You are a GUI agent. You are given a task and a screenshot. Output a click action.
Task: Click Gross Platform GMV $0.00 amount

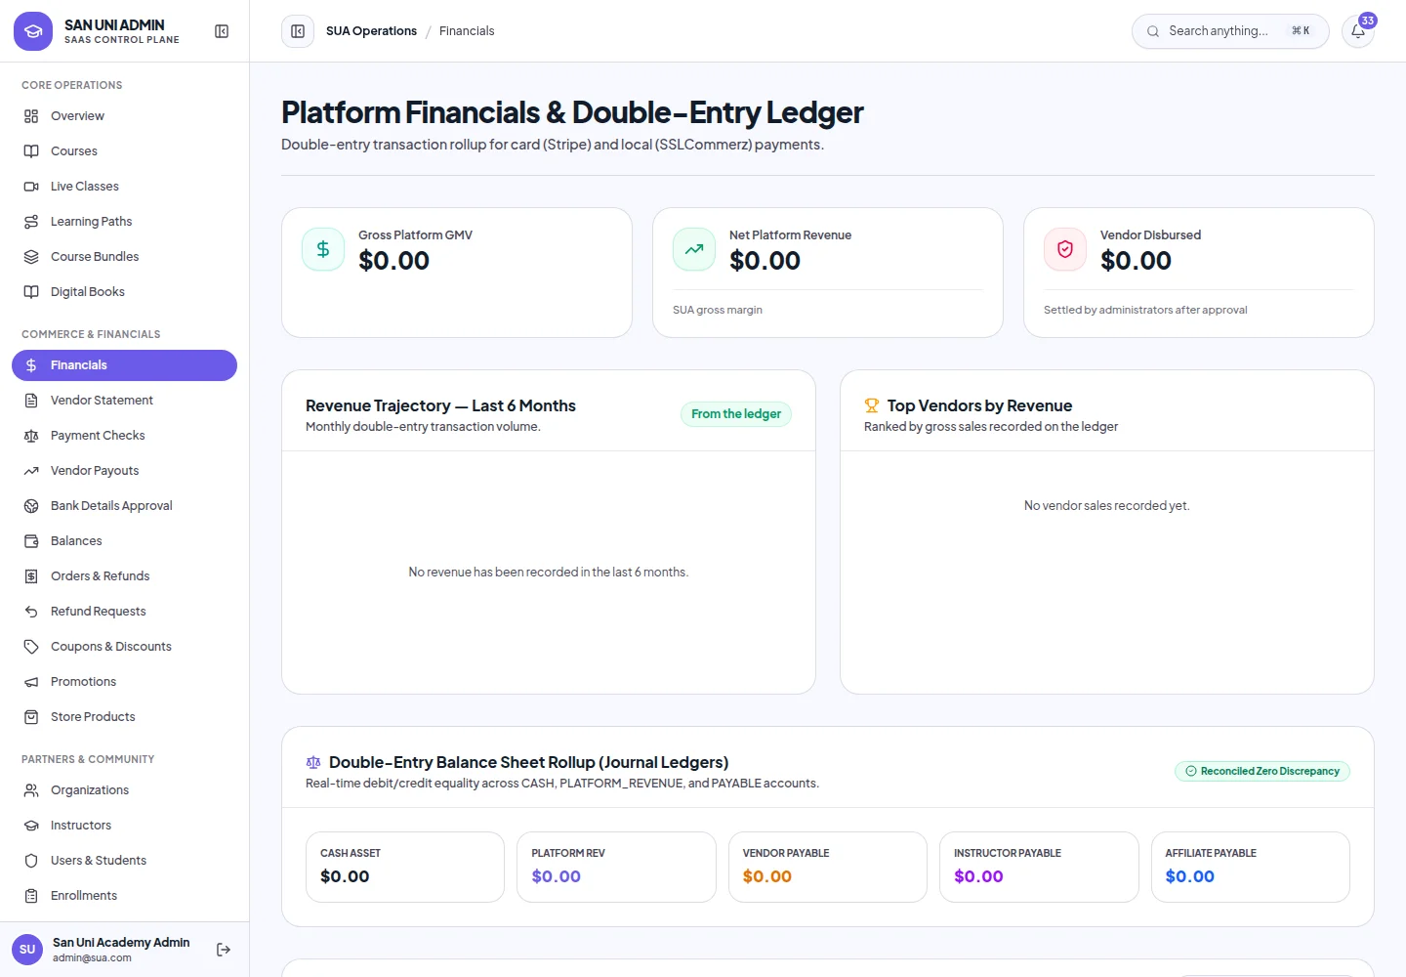pos(393,261)
